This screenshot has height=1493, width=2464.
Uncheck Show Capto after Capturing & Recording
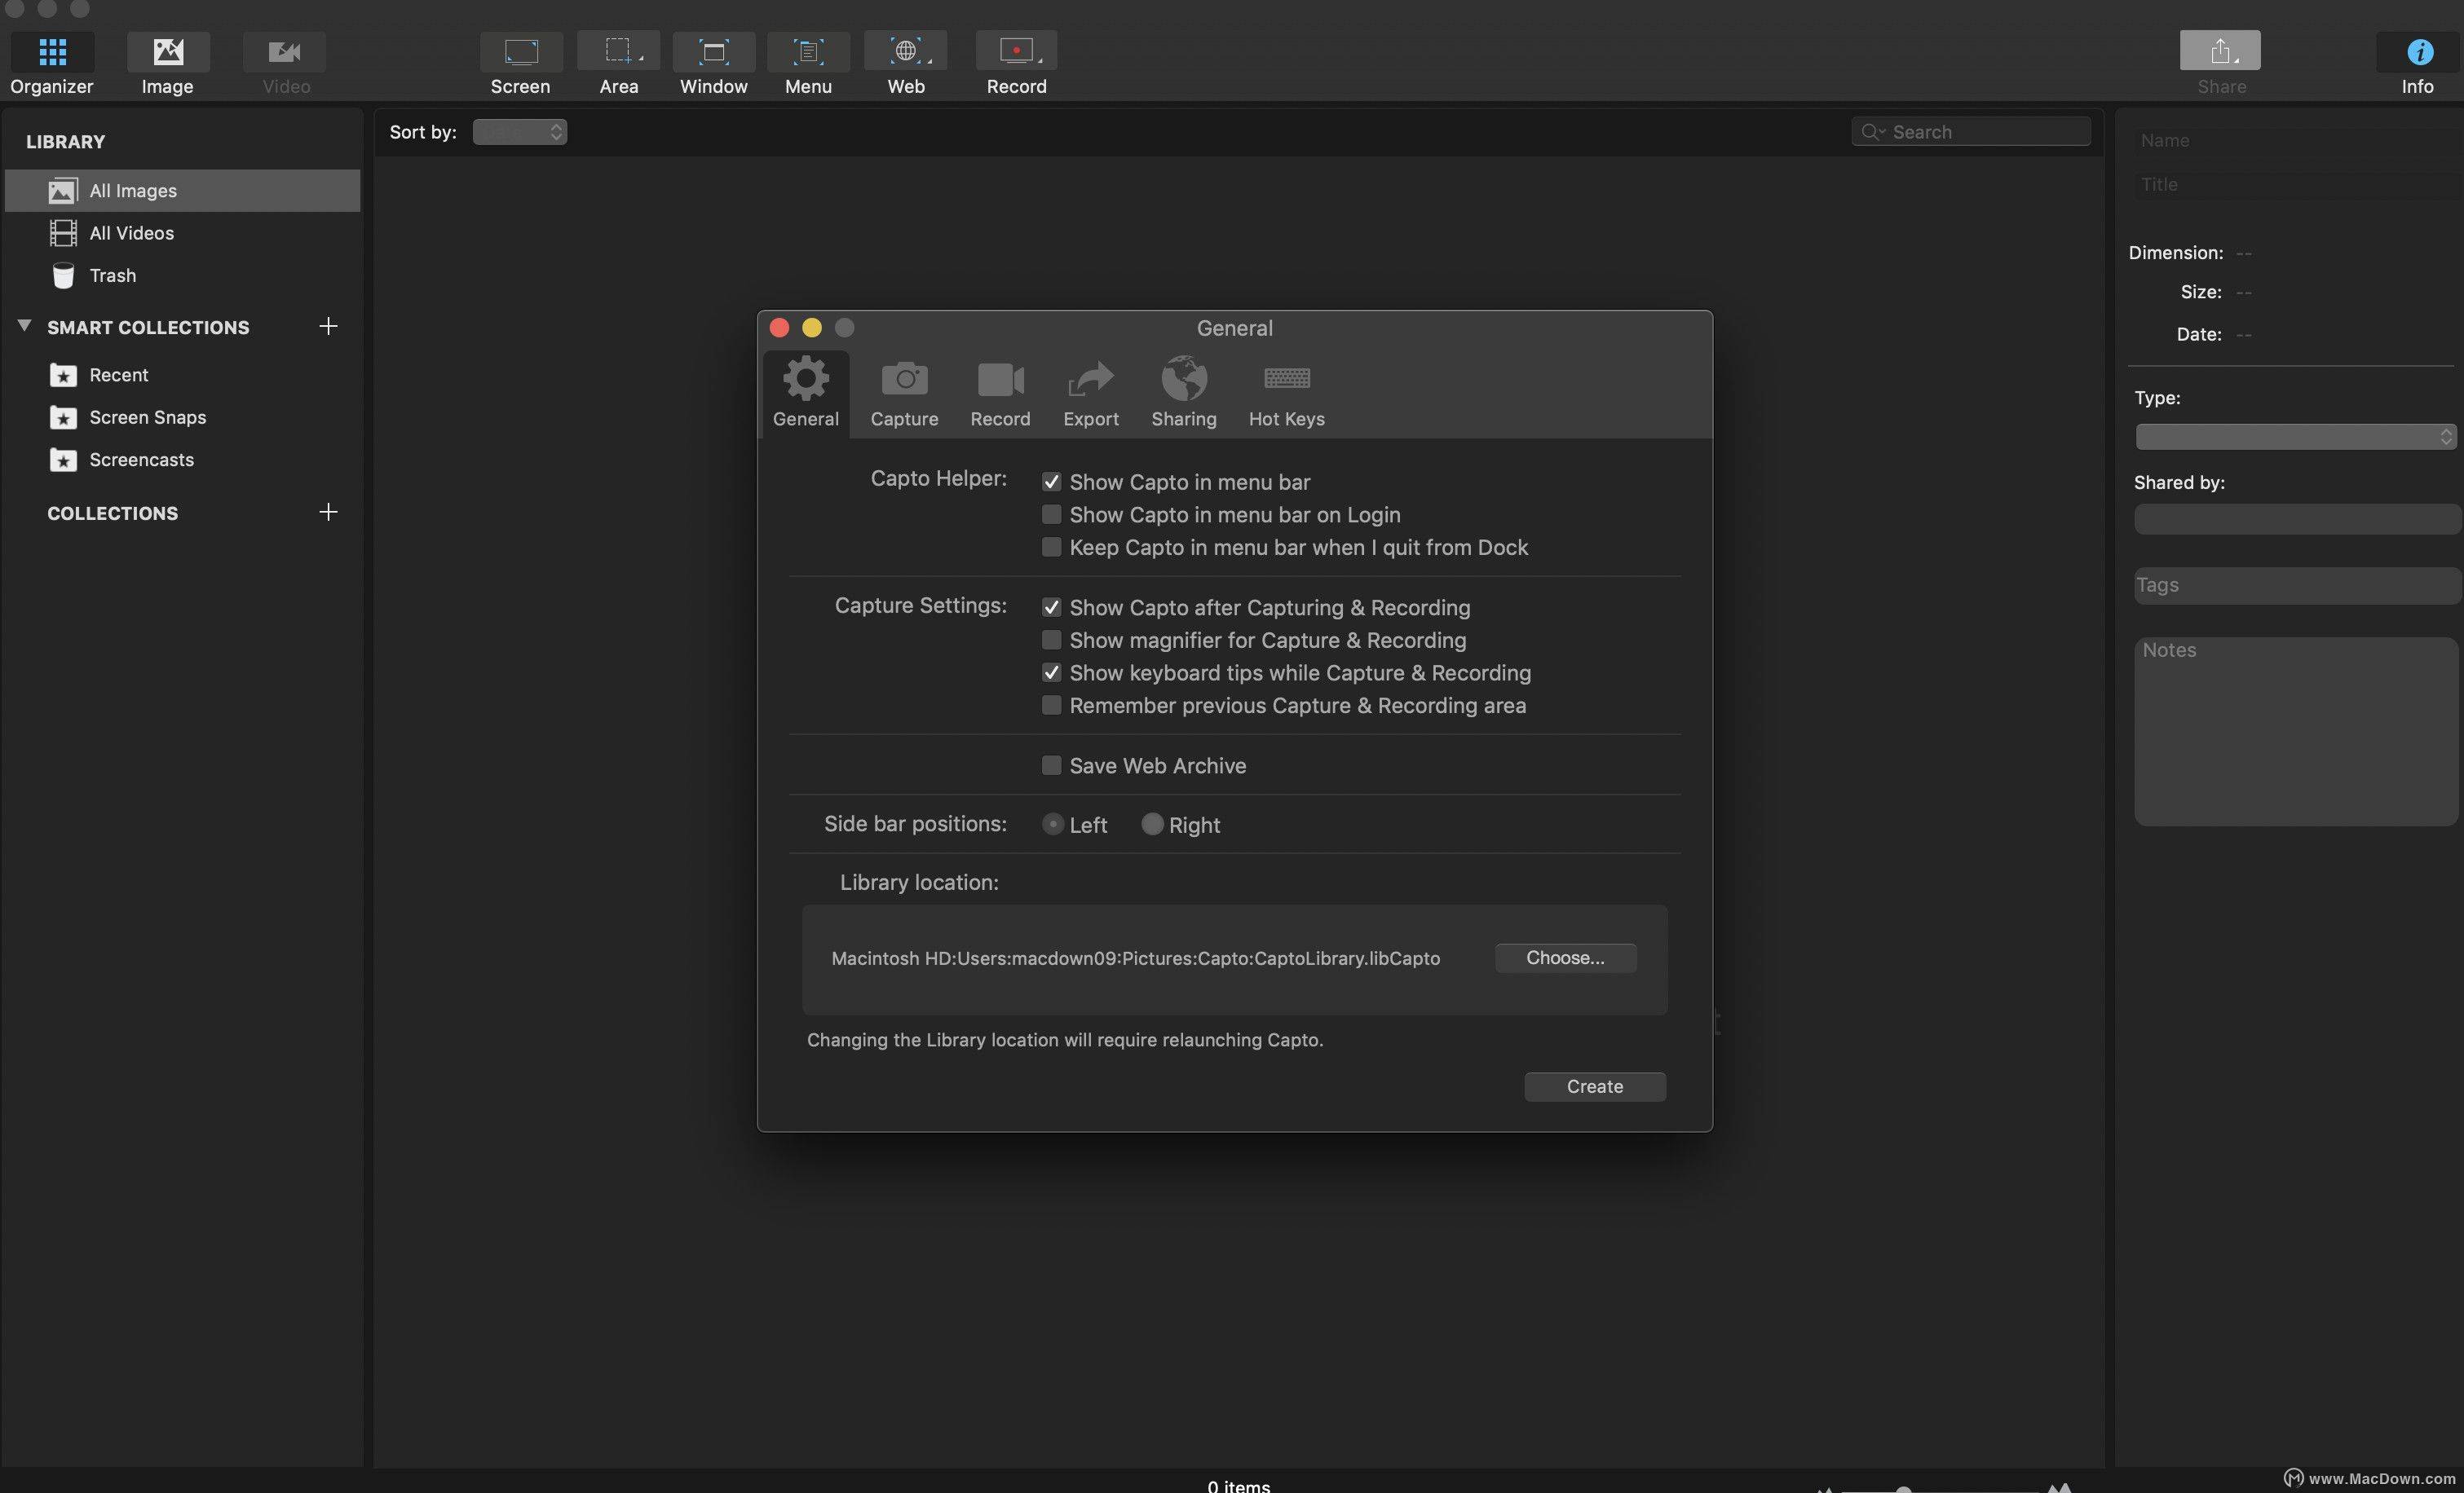click(1051, 608)
